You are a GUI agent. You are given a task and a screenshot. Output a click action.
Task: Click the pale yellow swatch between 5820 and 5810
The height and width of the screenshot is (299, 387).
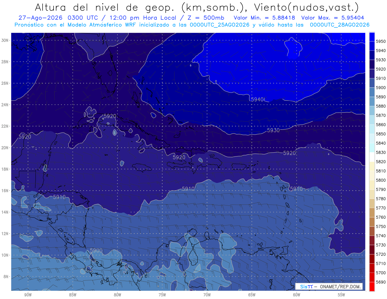[x=372, y=166]
